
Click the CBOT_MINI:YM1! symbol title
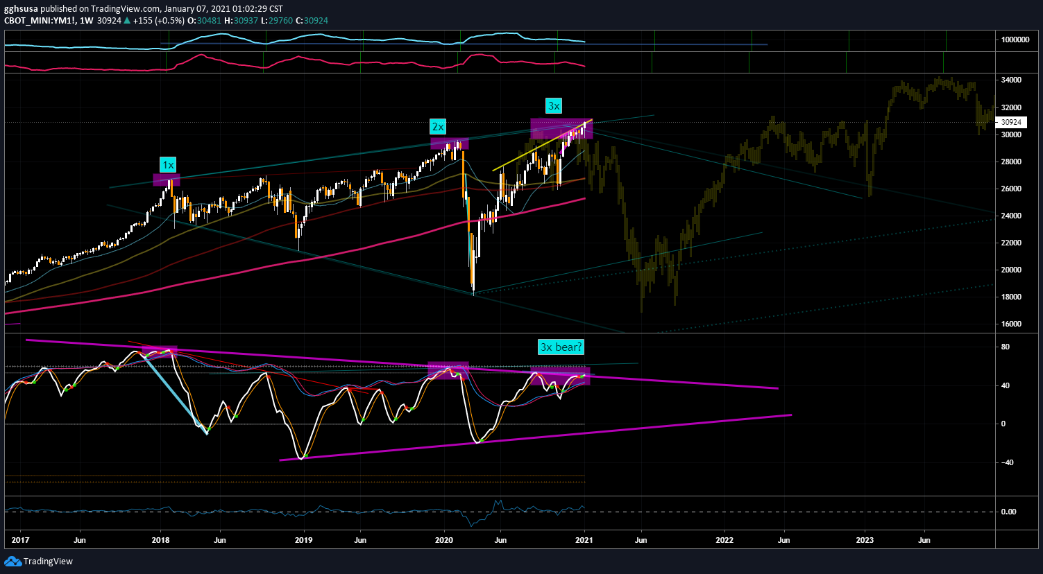(39, 21)
